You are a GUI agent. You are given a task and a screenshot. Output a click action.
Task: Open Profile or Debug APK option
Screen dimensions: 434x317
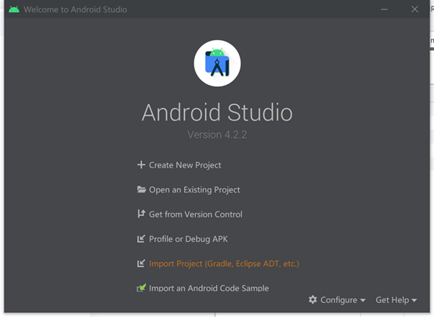(x=188, y=239)
